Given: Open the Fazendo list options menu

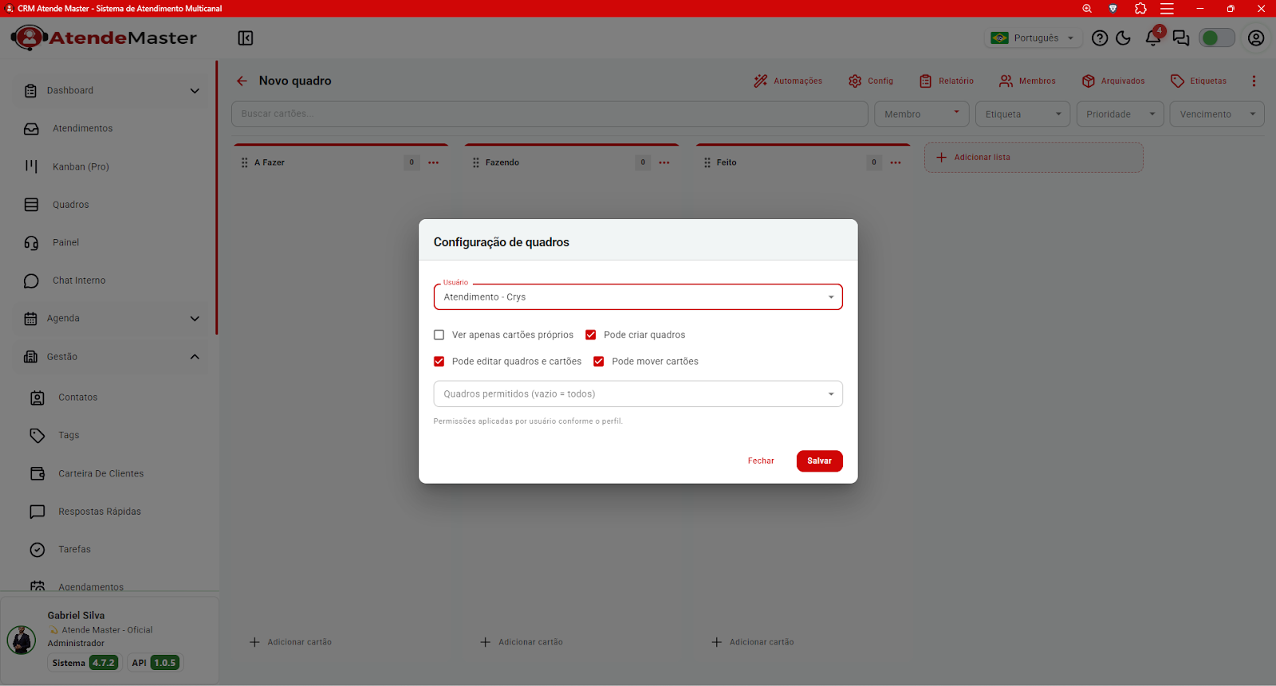Looking at the screenshot, I should pos(664,163).
